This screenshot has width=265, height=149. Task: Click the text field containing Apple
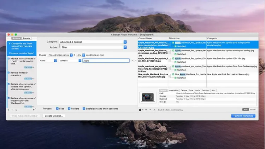pyautogui.click(x=106, y=61)
